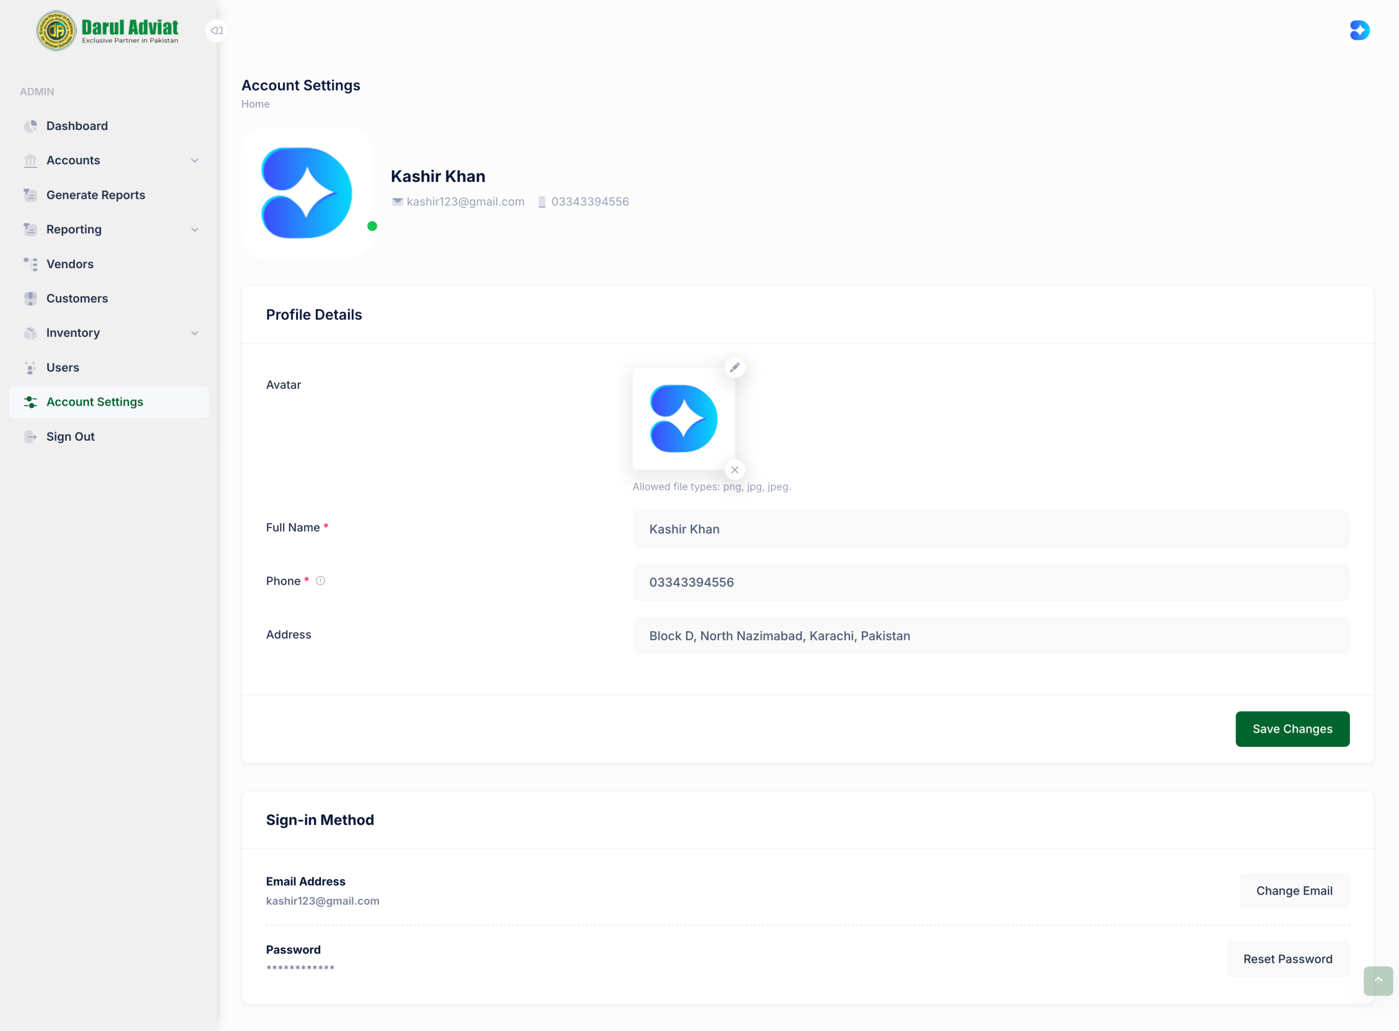Click the Darul Adviat logo
Viewport: 1399px width, 1031px height.
(108, 31)
